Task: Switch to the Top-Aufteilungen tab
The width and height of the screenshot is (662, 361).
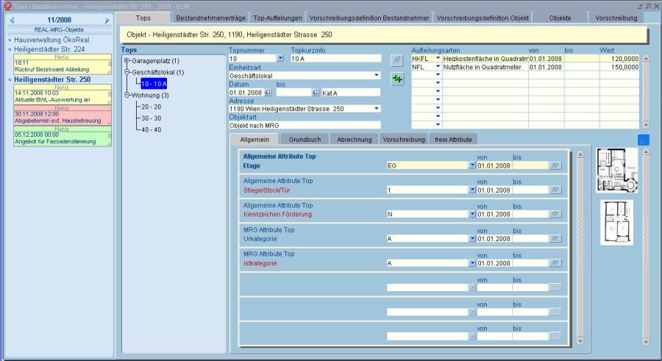Action: 277,18
